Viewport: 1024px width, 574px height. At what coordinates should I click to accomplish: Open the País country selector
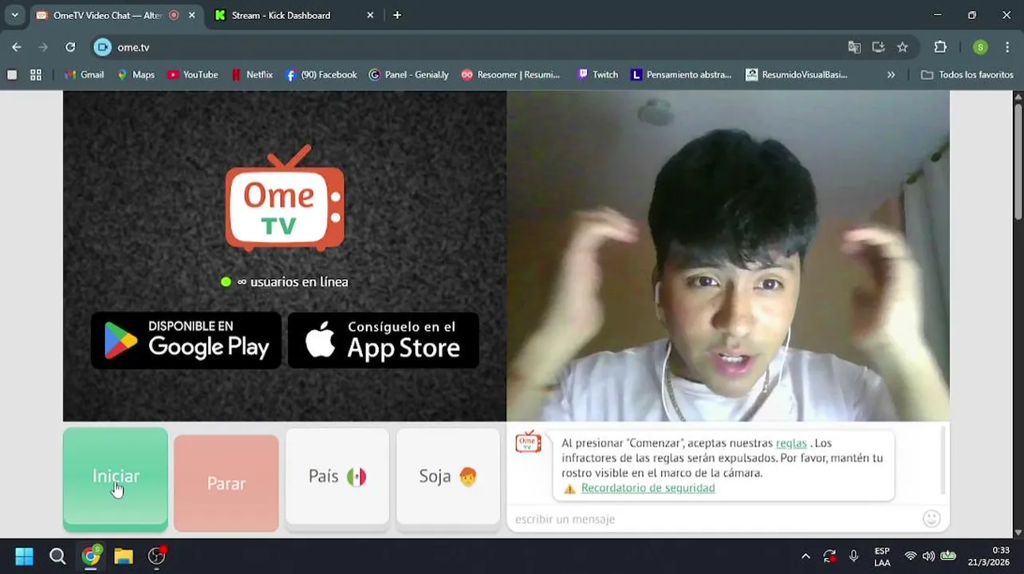pyautogui.click(x=337, y=477)
